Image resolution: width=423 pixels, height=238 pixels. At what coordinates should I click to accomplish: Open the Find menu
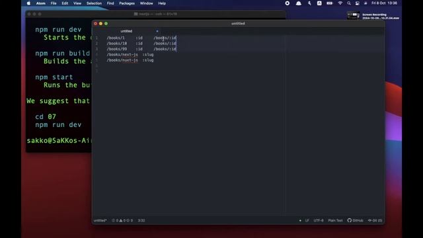click(110, 3)
